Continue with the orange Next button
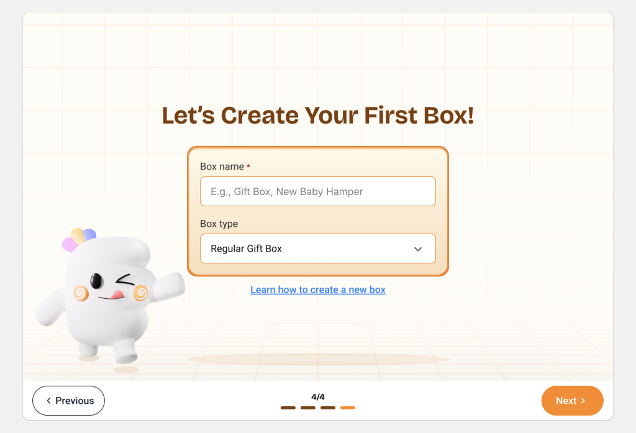The height and width of the screenshot is (433, 636). click(x=572, y=401)
